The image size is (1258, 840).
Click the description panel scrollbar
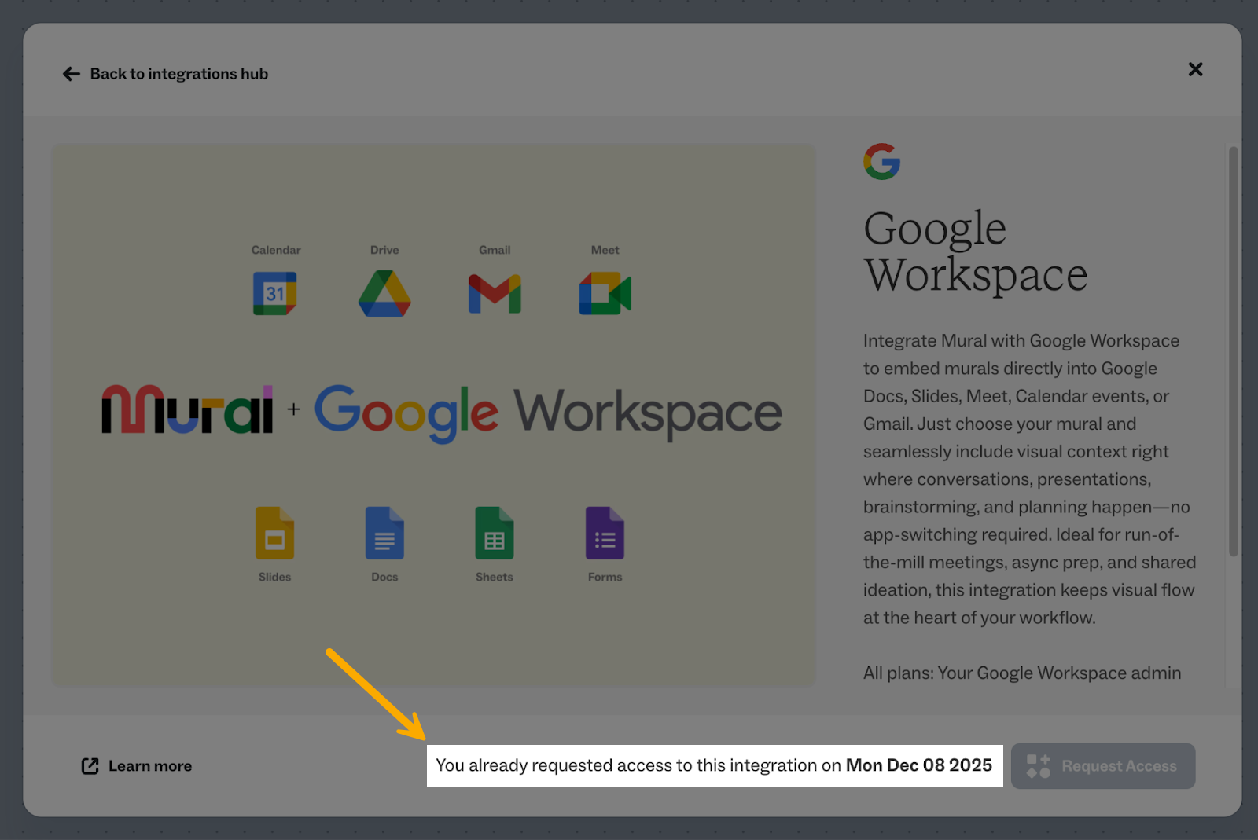point(1233,351)
